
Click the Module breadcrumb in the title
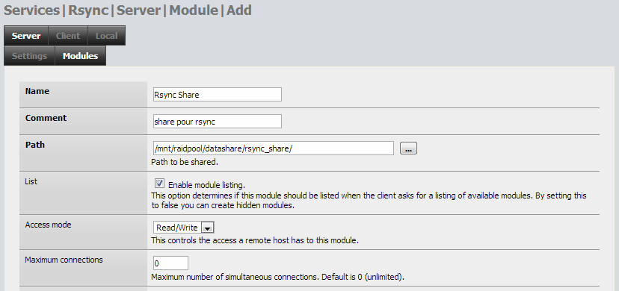point(194,10)
